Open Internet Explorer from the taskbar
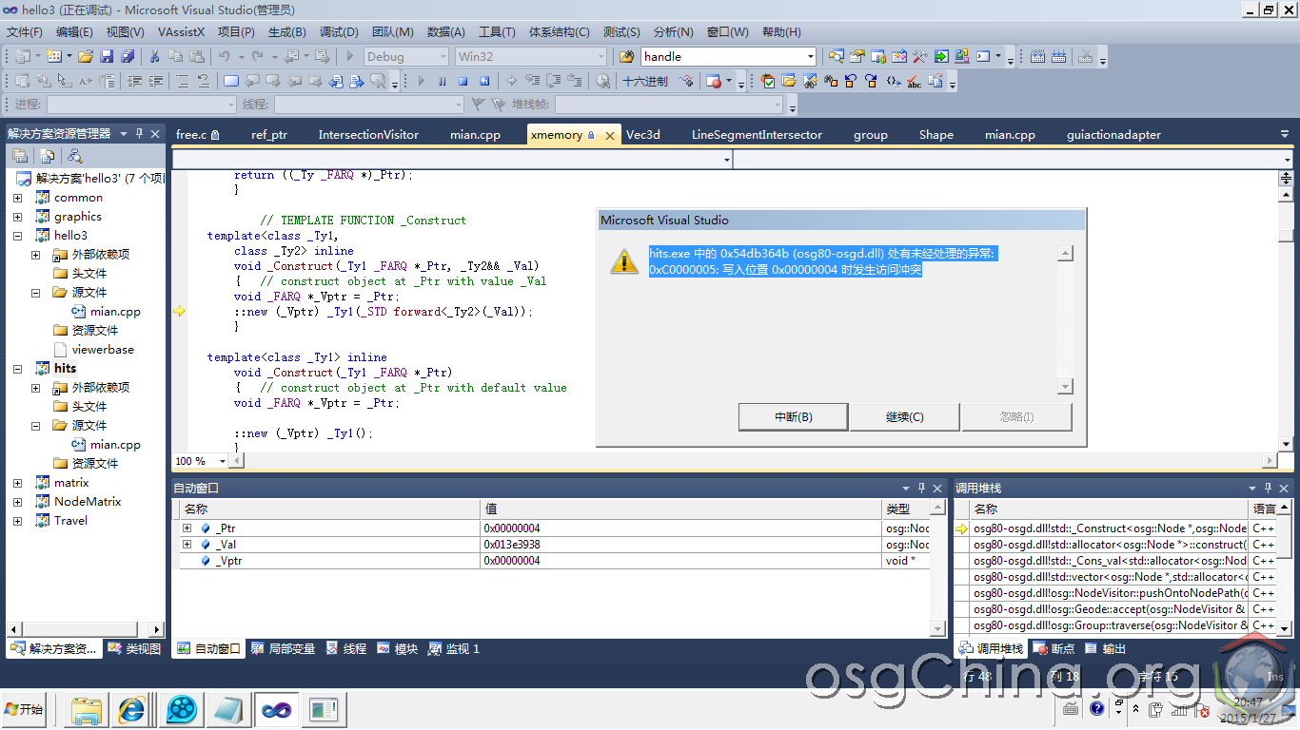Screen dimensions: 1300x730 132,710
